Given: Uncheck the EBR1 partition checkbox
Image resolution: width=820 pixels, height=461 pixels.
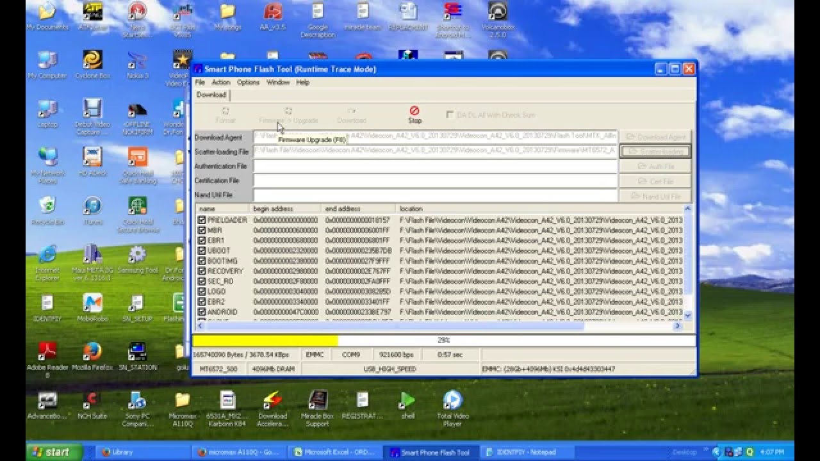Looking at the screenshot, I should [202, 241].
